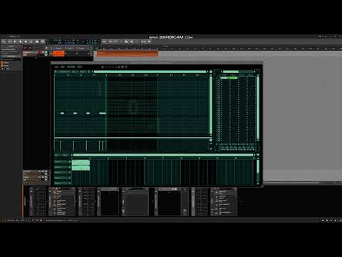The height and width of the screenshot is (257, 342).
Task: Select the orange clip in the clip launcher
Action: [x=58, y=54]
